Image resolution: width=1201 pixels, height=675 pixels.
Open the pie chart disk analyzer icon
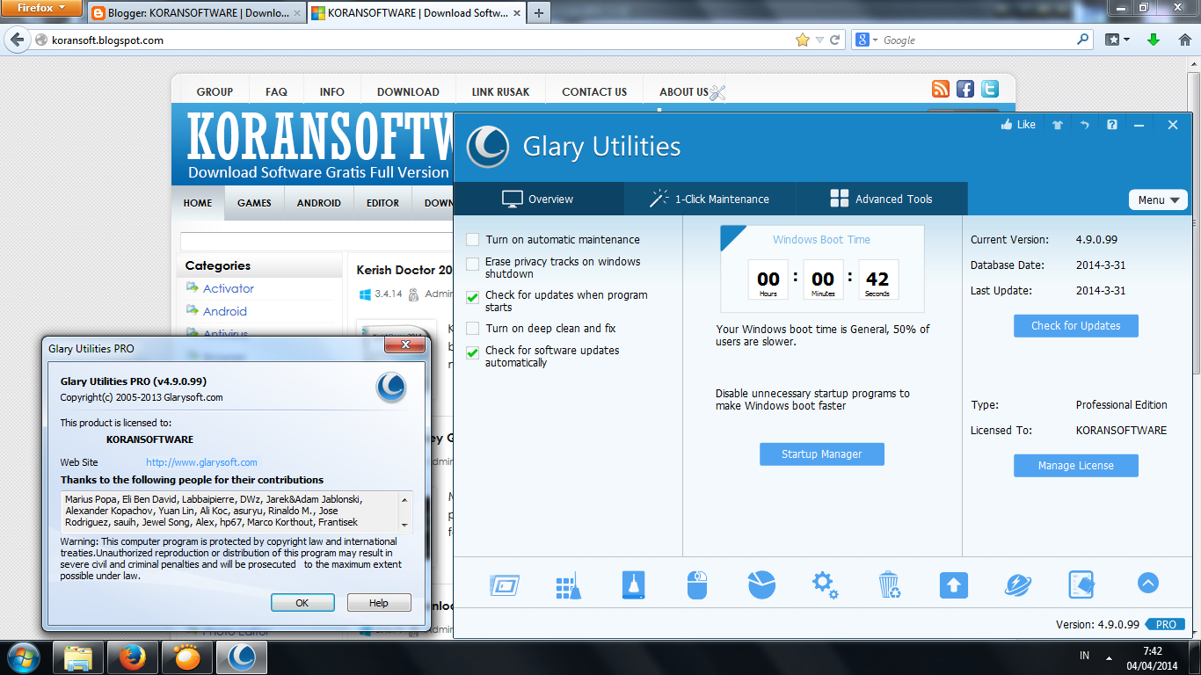click(761, 584)
